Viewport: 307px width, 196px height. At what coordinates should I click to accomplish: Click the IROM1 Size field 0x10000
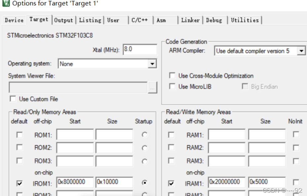[114, 182]
